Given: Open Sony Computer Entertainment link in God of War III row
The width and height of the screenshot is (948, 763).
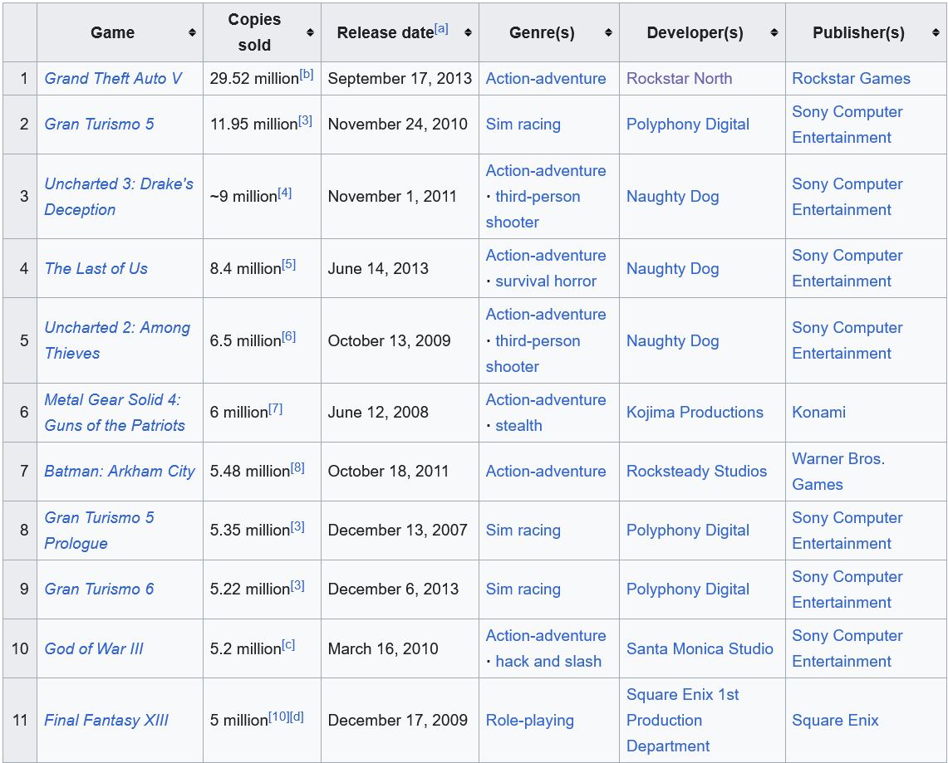Looking at the screenshot, I should coord(847,648).
